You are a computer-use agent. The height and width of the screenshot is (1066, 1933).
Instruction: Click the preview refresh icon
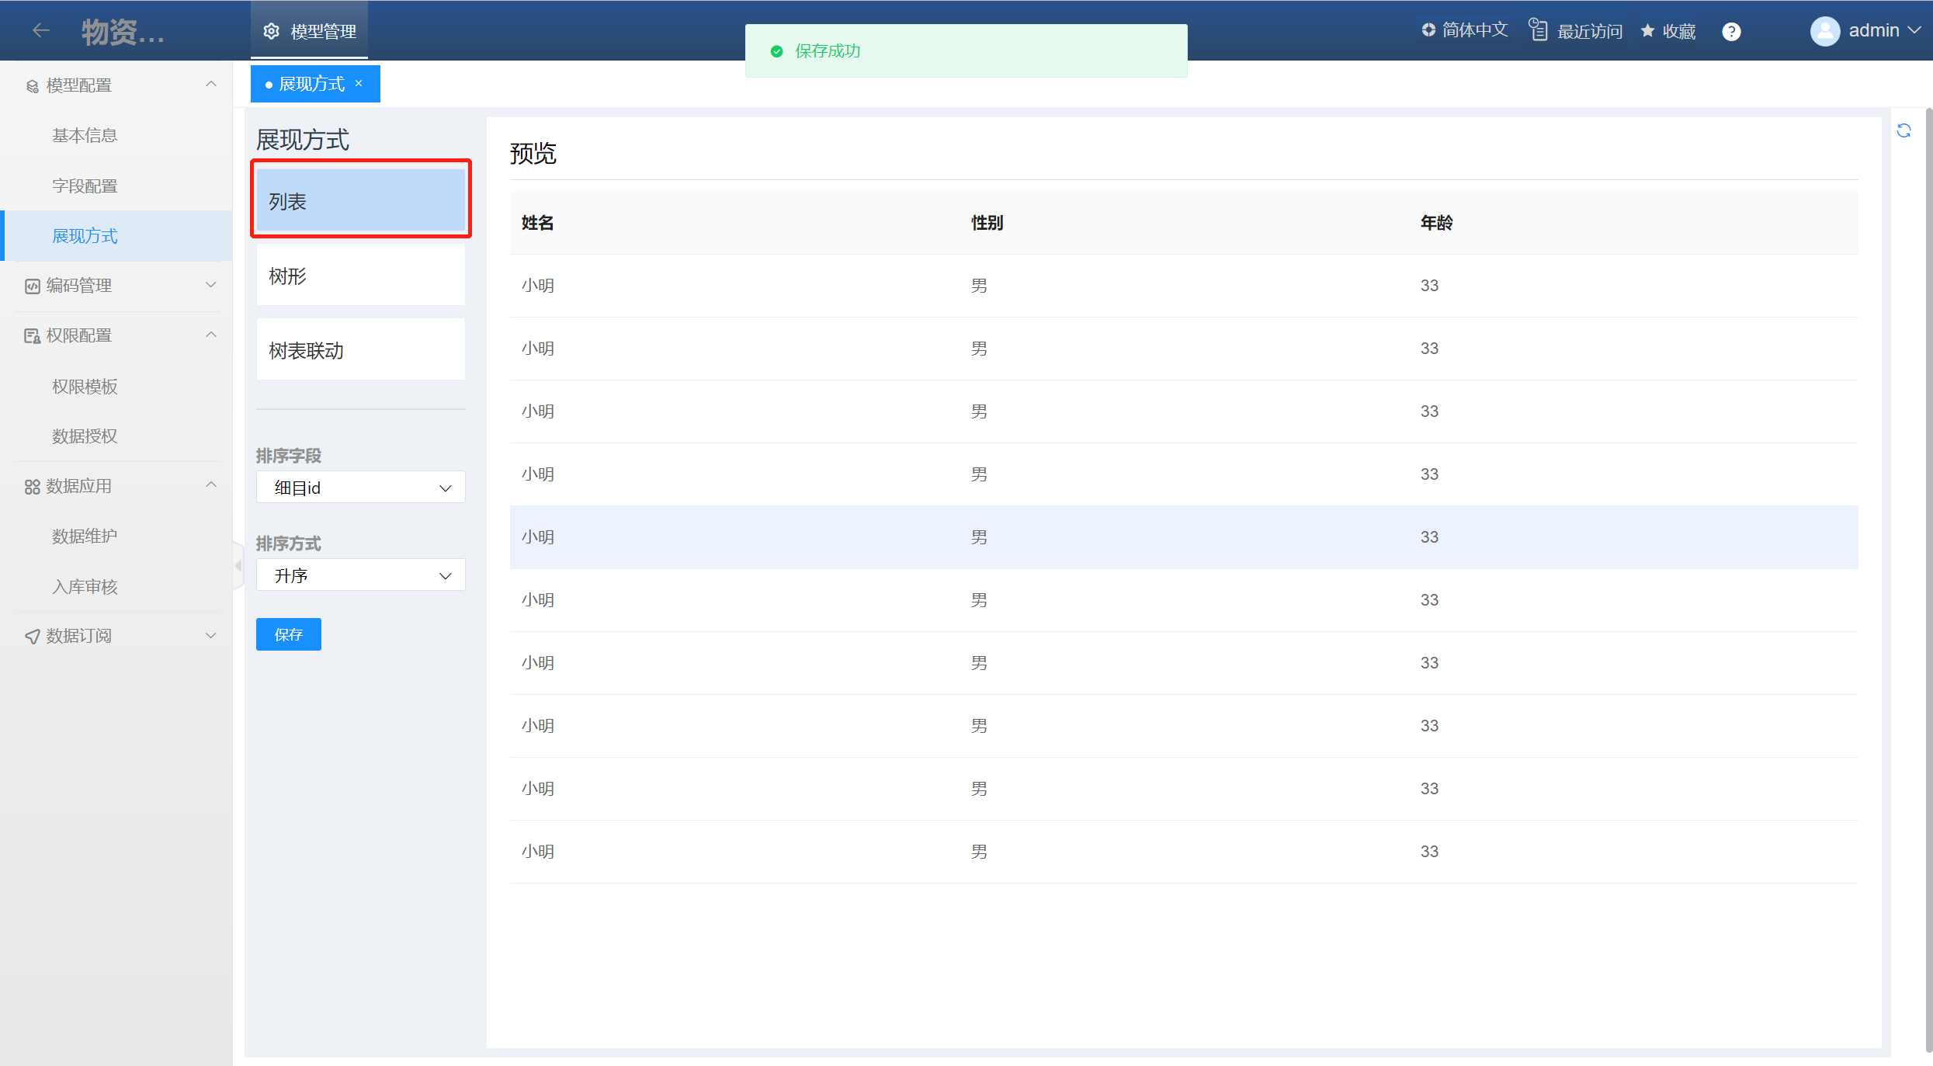click(x=1904, y=130)
